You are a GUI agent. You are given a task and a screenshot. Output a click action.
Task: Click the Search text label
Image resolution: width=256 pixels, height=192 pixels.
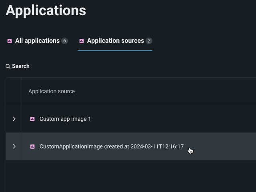21,66
